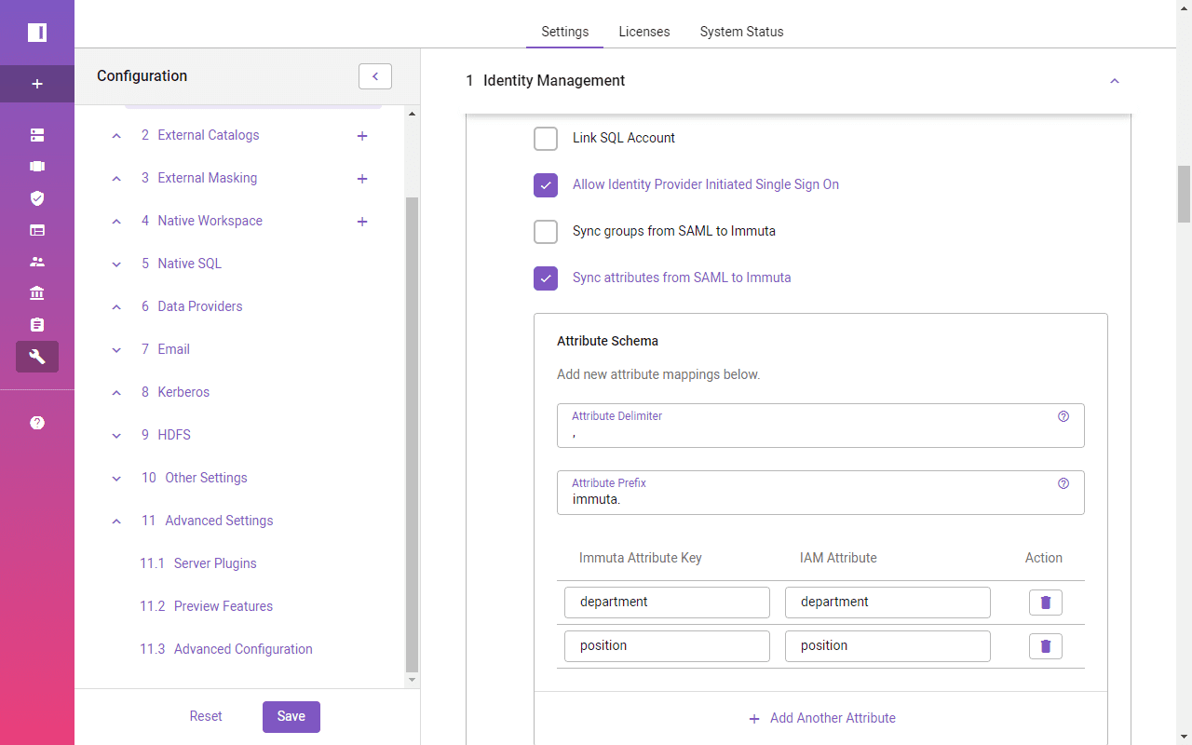Open the plus create menu in sidebar
Image resolution: width=1192 pixels, height=745 pixels.
coord(37,84)
